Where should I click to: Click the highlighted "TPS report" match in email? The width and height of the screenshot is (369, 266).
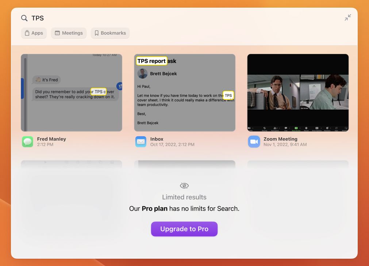151,61
